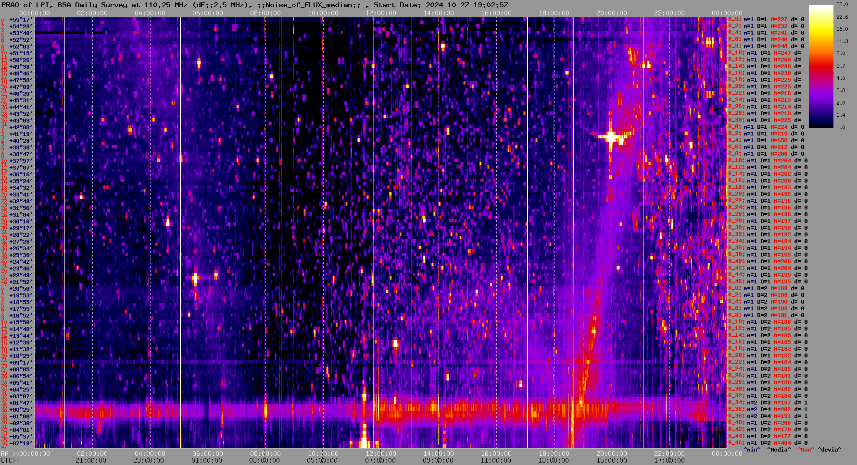Click the beam row with M=658
The image size is (857, 465).
coord(766,140)
